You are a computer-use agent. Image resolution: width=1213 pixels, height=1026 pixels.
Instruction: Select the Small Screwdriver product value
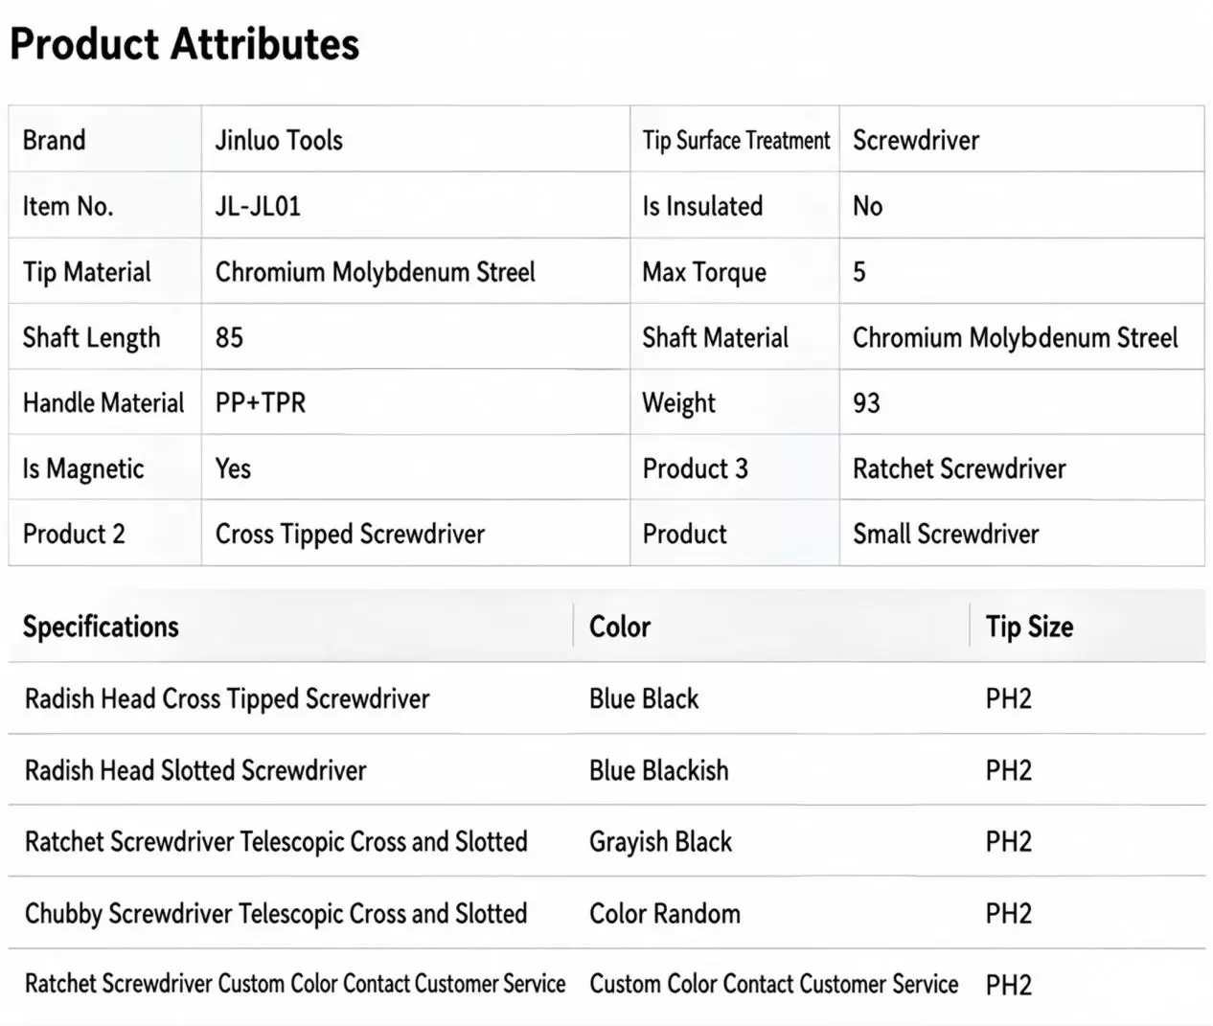pos(946,534)
